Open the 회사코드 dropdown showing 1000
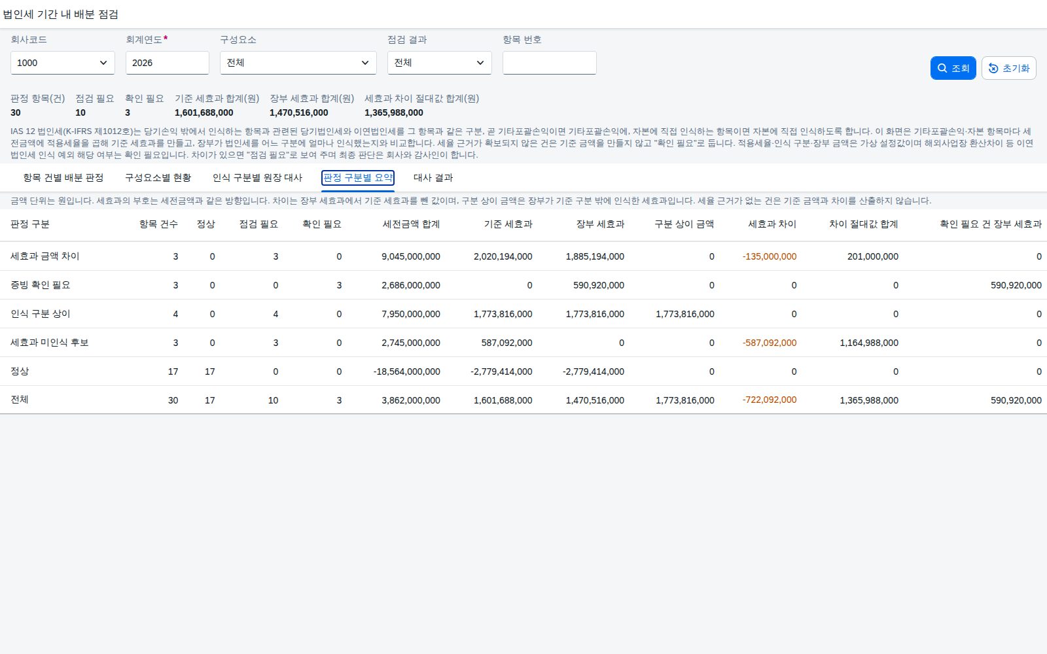This screenshot has height=654, width=1047. pos(63,63)
